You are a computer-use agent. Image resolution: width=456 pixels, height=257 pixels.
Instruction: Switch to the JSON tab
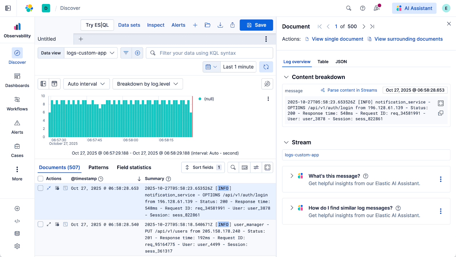(x=341, y=62)
